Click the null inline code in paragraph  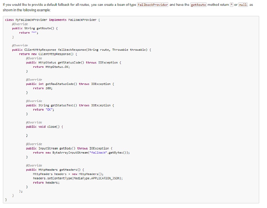pos(243,5)
